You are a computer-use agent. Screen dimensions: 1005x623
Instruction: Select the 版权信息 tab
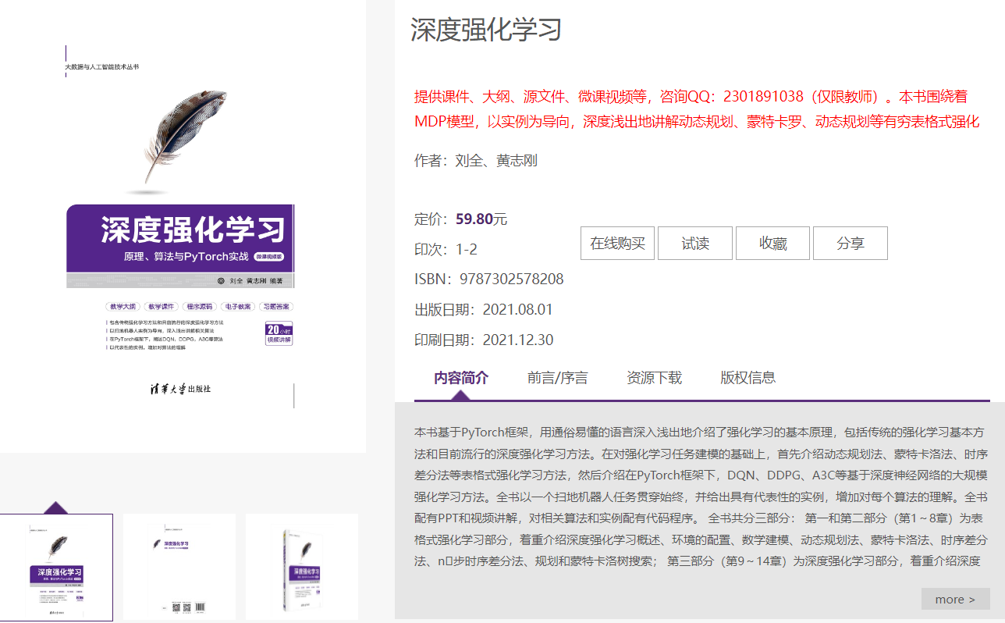(x=748, y=378)
